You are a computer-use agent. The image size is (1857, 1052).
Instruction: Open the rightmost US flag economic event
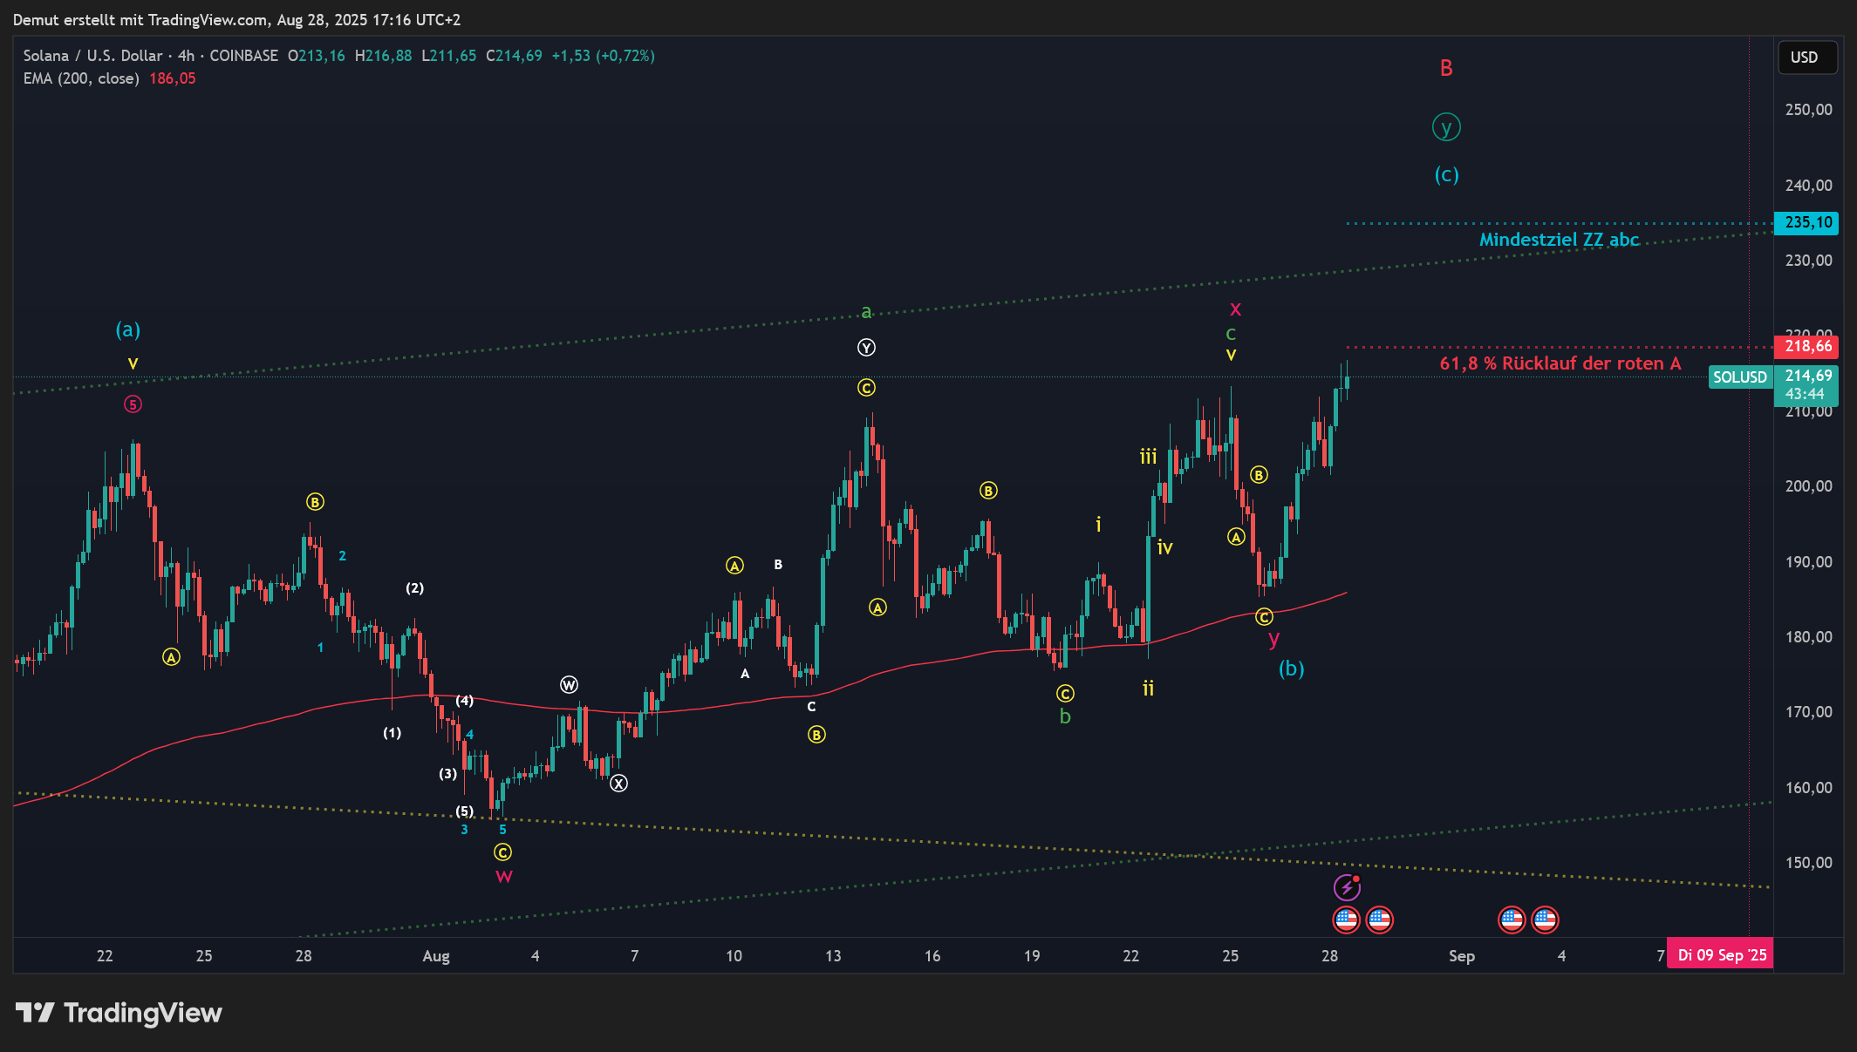click(1545, 919)
